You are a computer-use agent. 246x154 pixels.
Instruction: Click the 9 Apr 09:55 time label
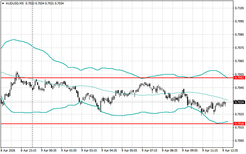190,151
